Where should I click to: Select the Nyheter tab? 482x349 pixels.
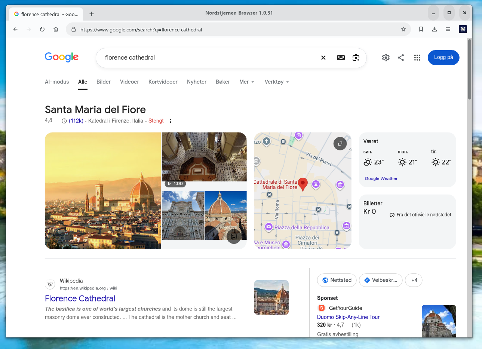[197, 82]
